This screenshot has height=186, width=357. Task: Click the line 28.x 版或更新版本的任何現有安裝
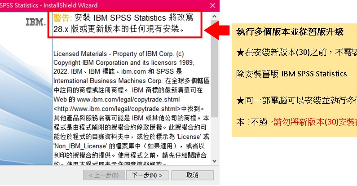pos(119,29)
